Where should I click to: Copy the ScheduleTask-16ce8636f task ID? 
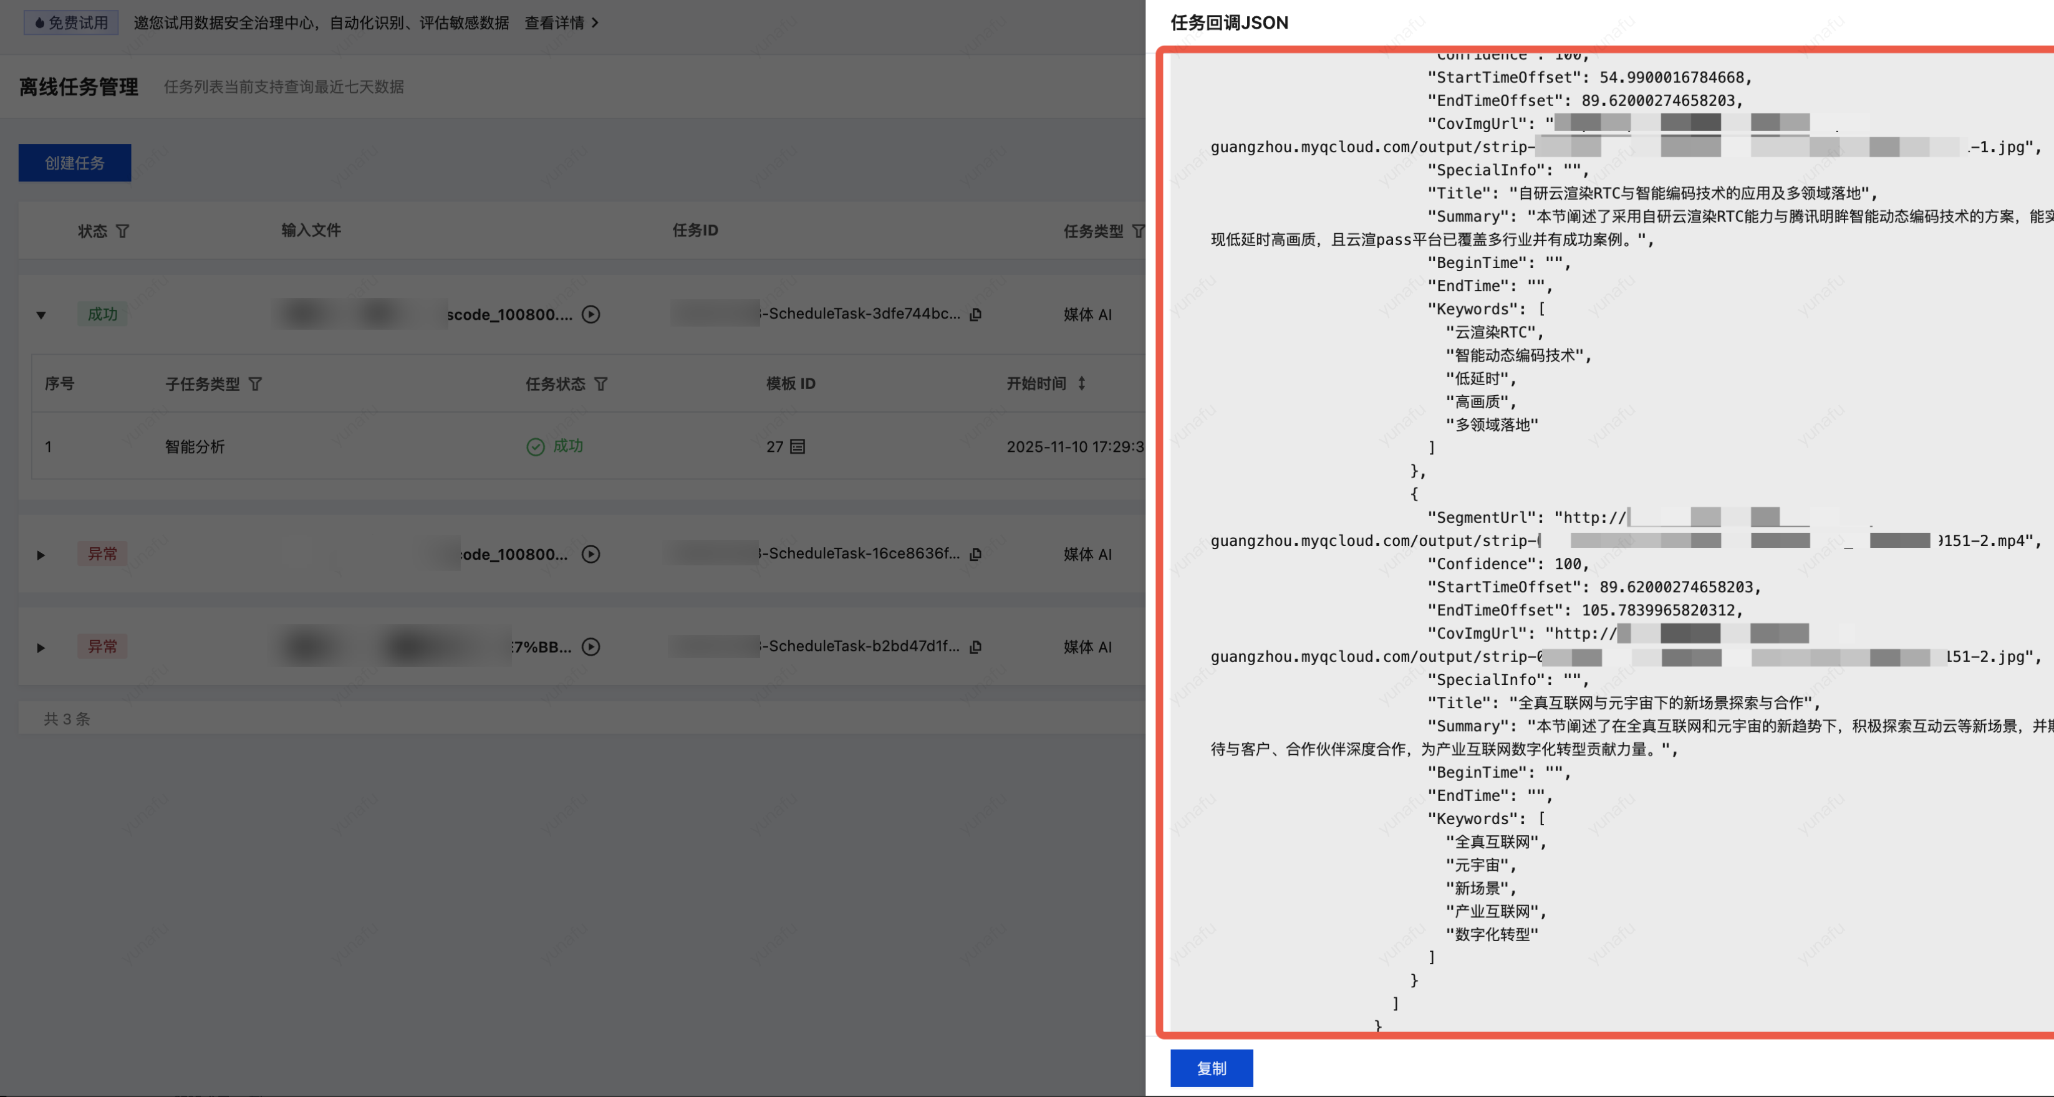click(x=975, y=554)
